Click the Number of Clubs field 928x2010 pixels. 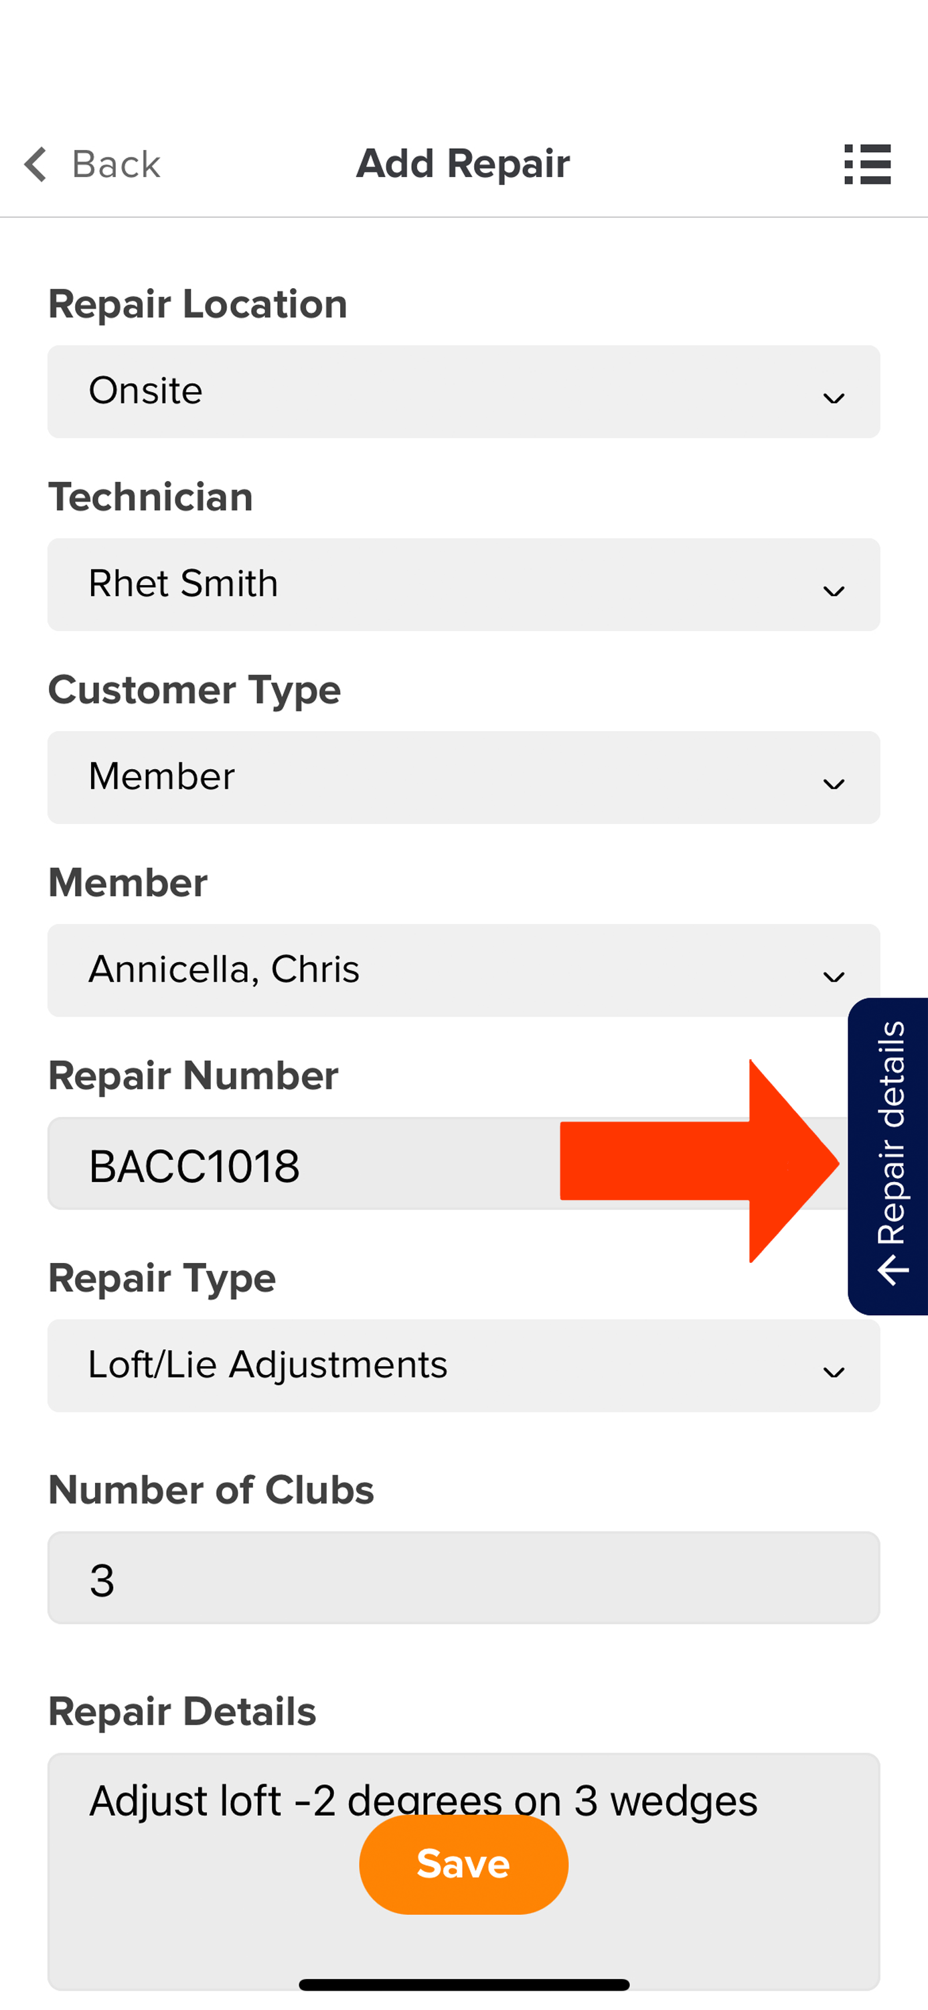[x=464, y=1578]
